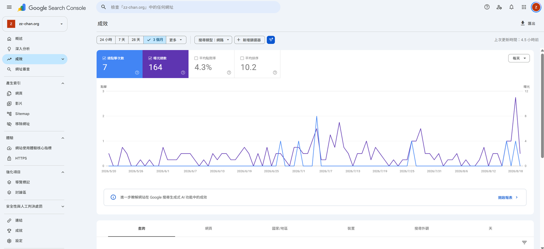Image resolution: width=544 pixels, height=249 pixels.
Task: Go to 概述 overview page
Action: tap(35, 39)
